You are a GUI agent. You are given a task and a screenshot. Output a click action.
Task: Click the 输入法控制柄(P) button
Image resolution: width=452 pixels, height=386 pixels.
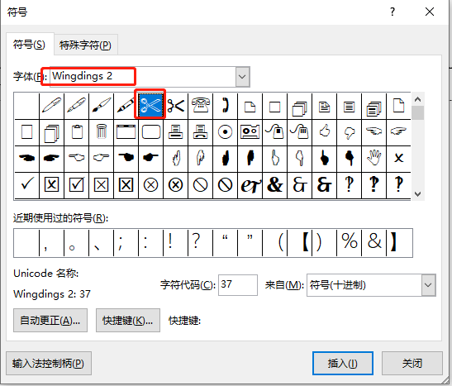(49, 363)
